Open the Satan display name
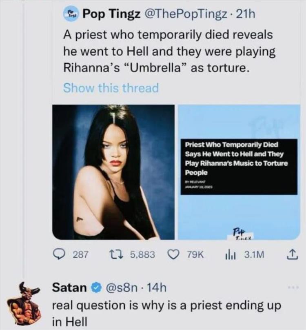Image resolution: width=306 pixels, height=330 pixels. [x=69, y=288]
